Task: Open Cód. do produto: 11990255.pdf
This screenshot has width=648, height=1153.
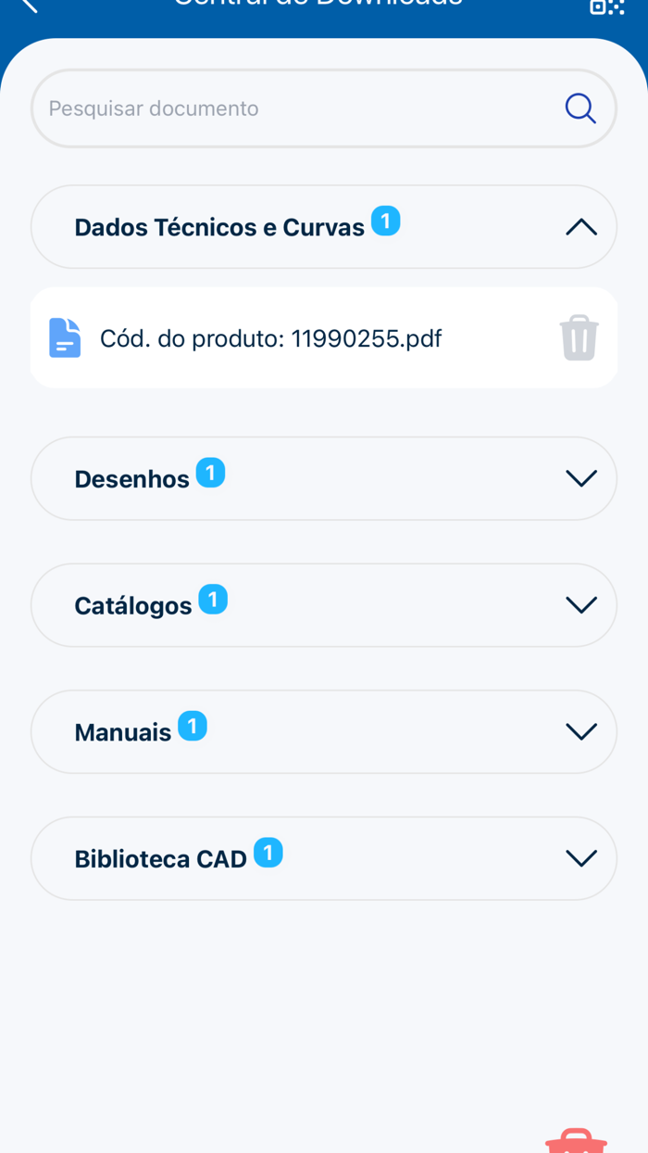Action: [x=270, y=337]
